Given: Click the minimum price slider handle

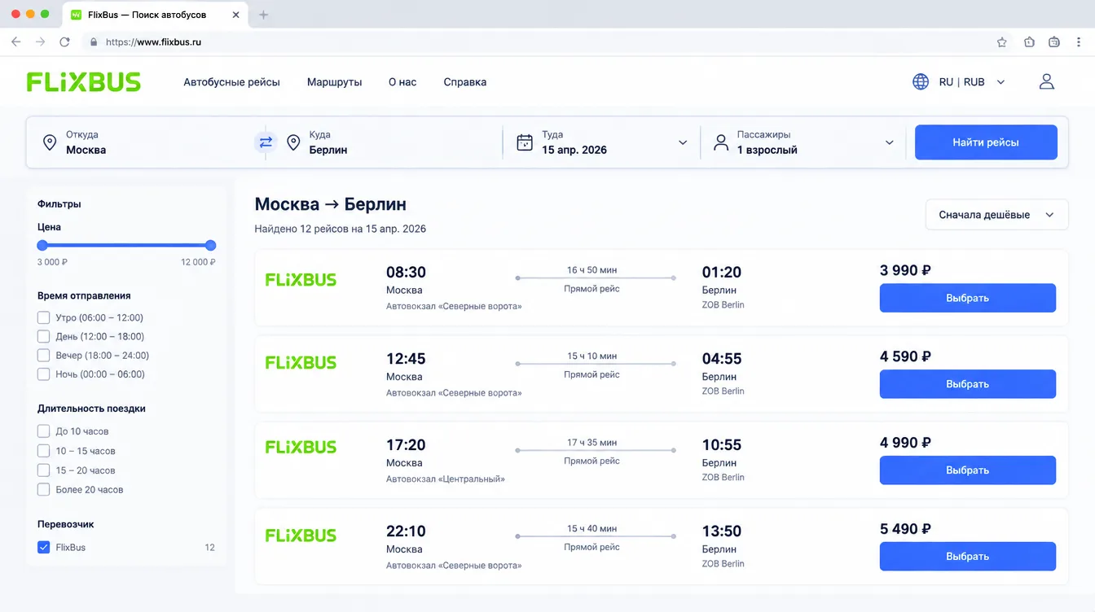Looking at the screenshot, I should pyautogui.click(x=42, y=245).
